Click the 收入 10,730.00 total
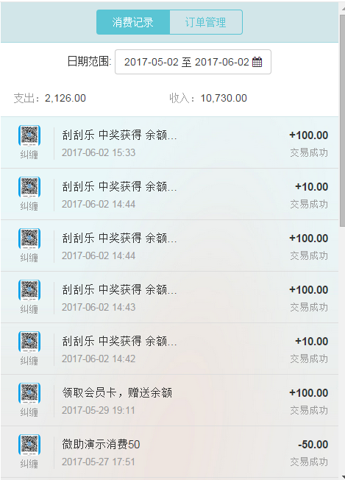Image resolution: width=345 pixels, height=480 pixels. click(208, 98)
